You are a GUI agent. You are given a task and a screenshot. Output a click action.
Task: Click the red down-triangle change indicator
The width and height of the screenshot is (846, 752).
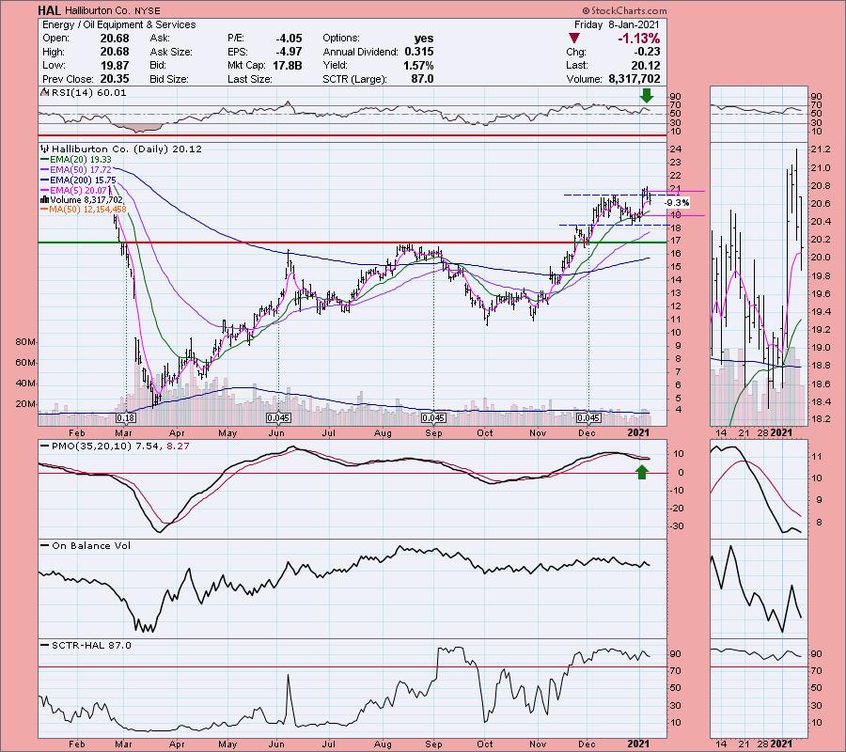tap(574, 39)
